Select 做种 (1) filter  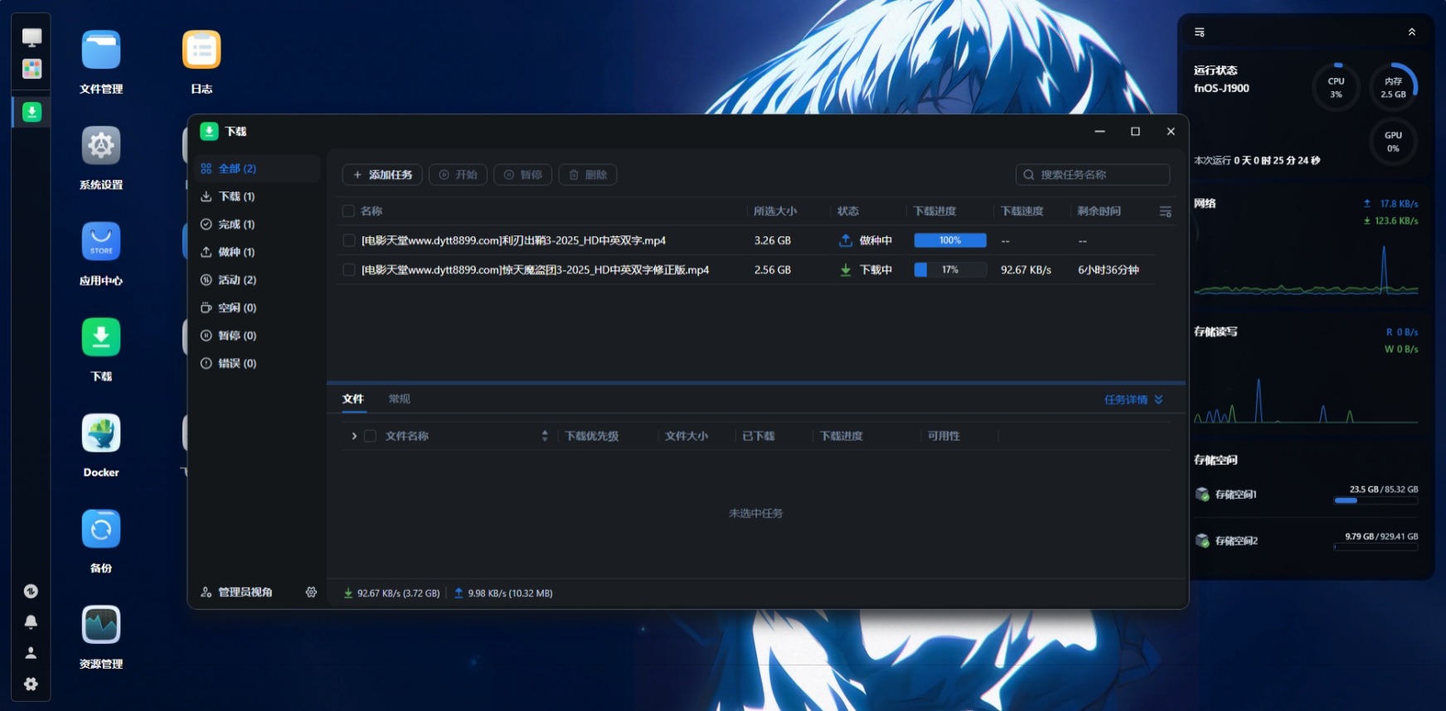coord(258,252)
